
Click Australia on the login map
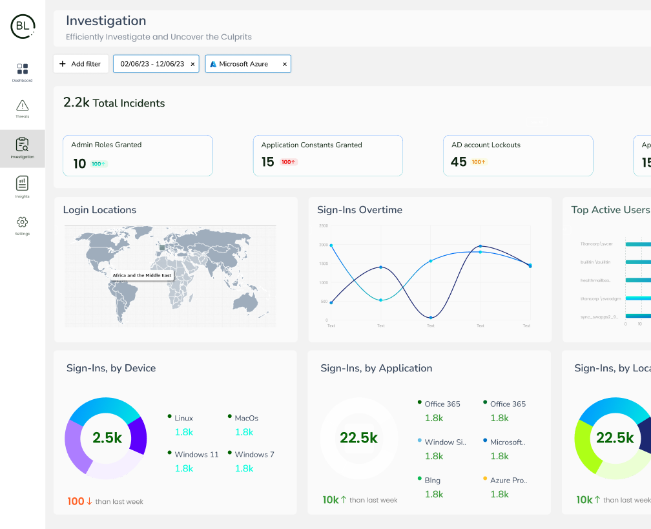(x=245, y=302)
